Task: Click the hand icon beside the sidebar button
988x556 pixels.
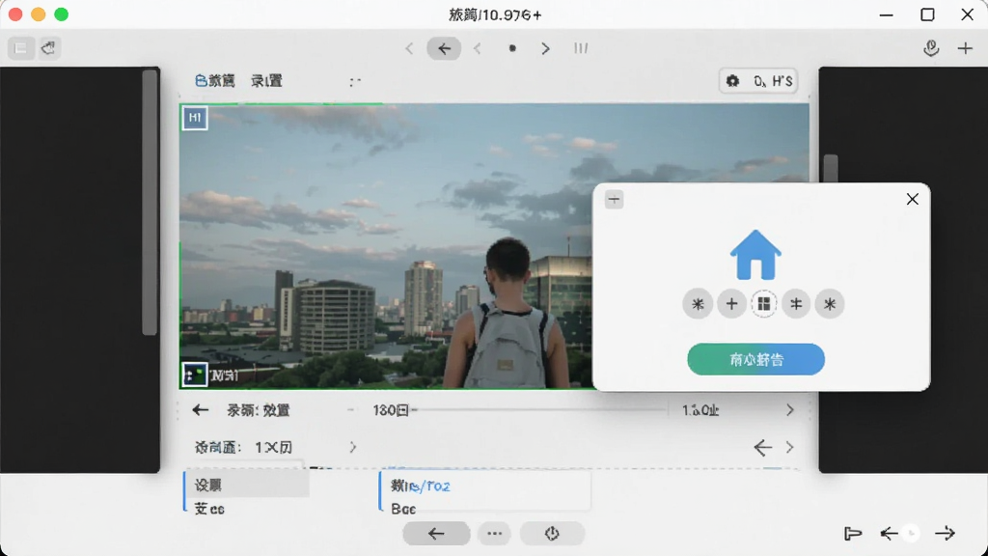Action: [48, 48]
